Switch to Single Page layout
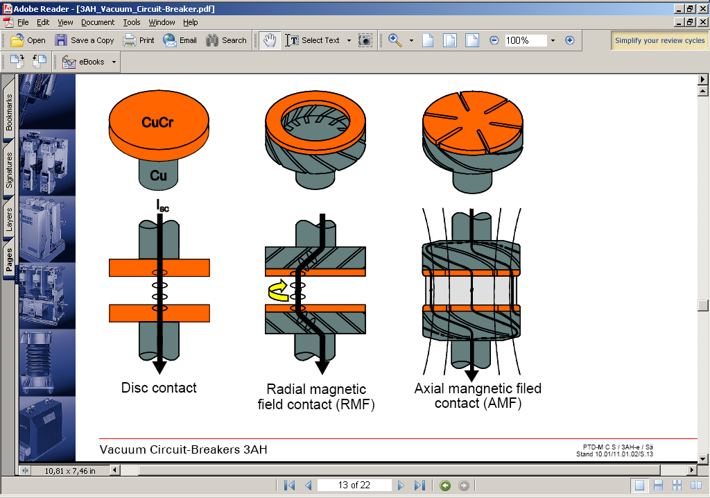Image resolution: width=710 pixels, height=498 pixels. point(639,486)
